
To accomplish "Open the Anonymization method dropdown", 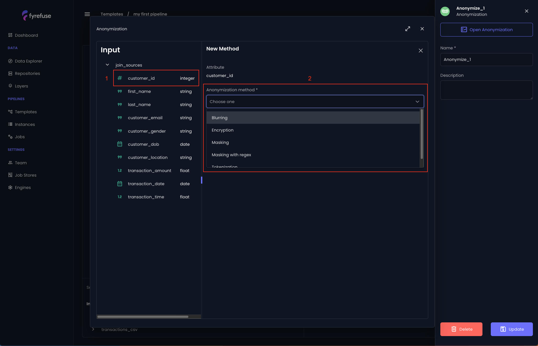I will point(315,101).
